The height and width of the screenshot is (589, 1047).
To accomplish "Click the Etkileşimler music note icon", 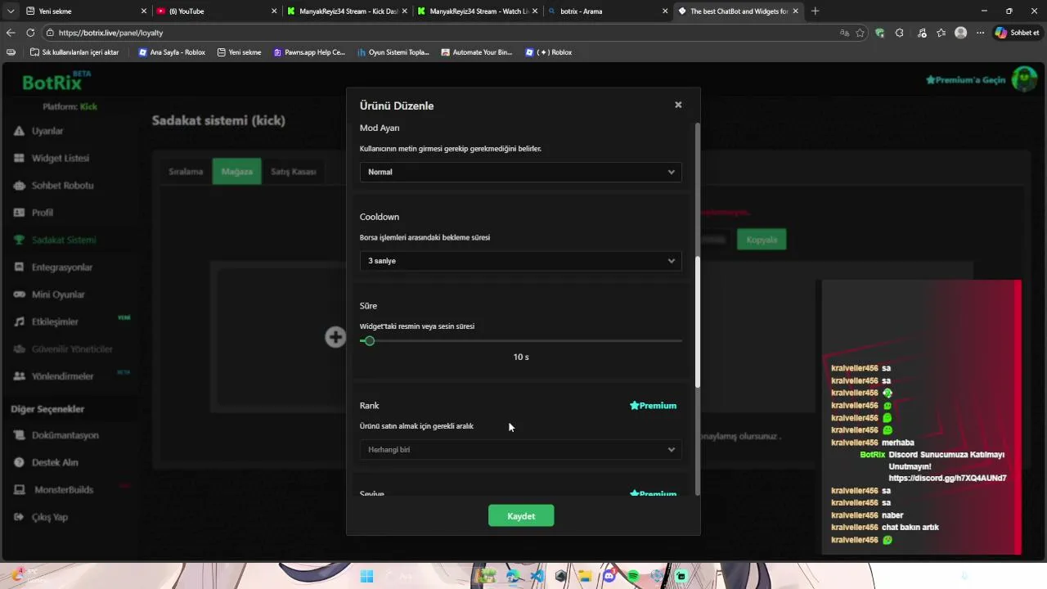I will pos(19,321).
